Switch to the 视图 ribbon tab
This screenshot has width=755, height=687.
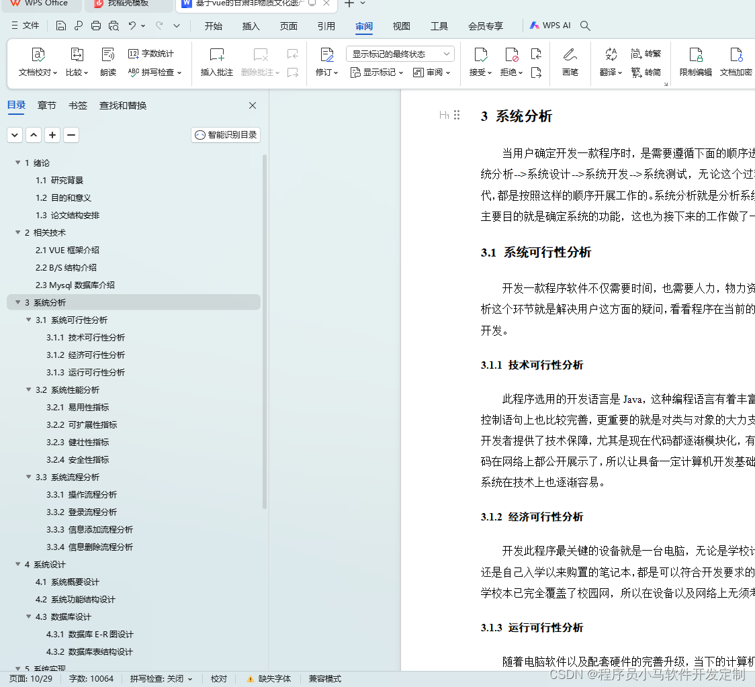[401, 26]
